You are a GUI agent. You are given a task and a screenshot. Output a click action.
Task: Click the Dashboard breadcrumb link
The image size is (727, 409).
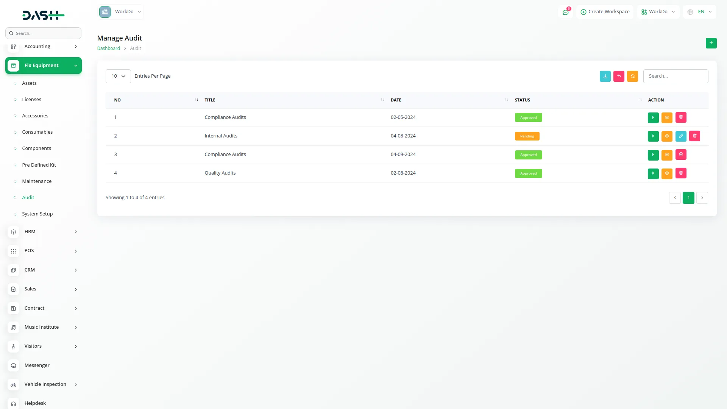coord(108,48)
